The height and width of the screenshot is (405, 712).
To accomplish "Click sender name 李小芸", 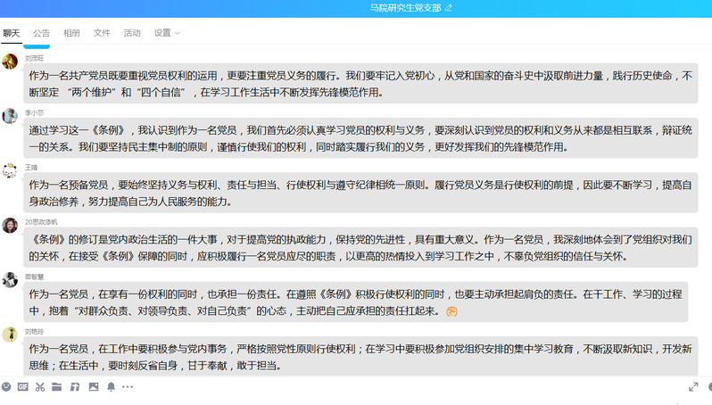I will pyautogui.click(x=34, y=113).
